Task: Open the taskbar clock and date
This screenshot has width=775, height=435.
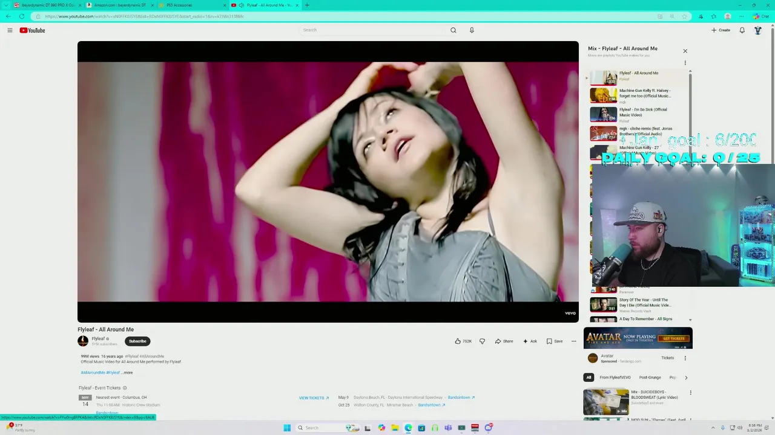Action: pos(754,428)
